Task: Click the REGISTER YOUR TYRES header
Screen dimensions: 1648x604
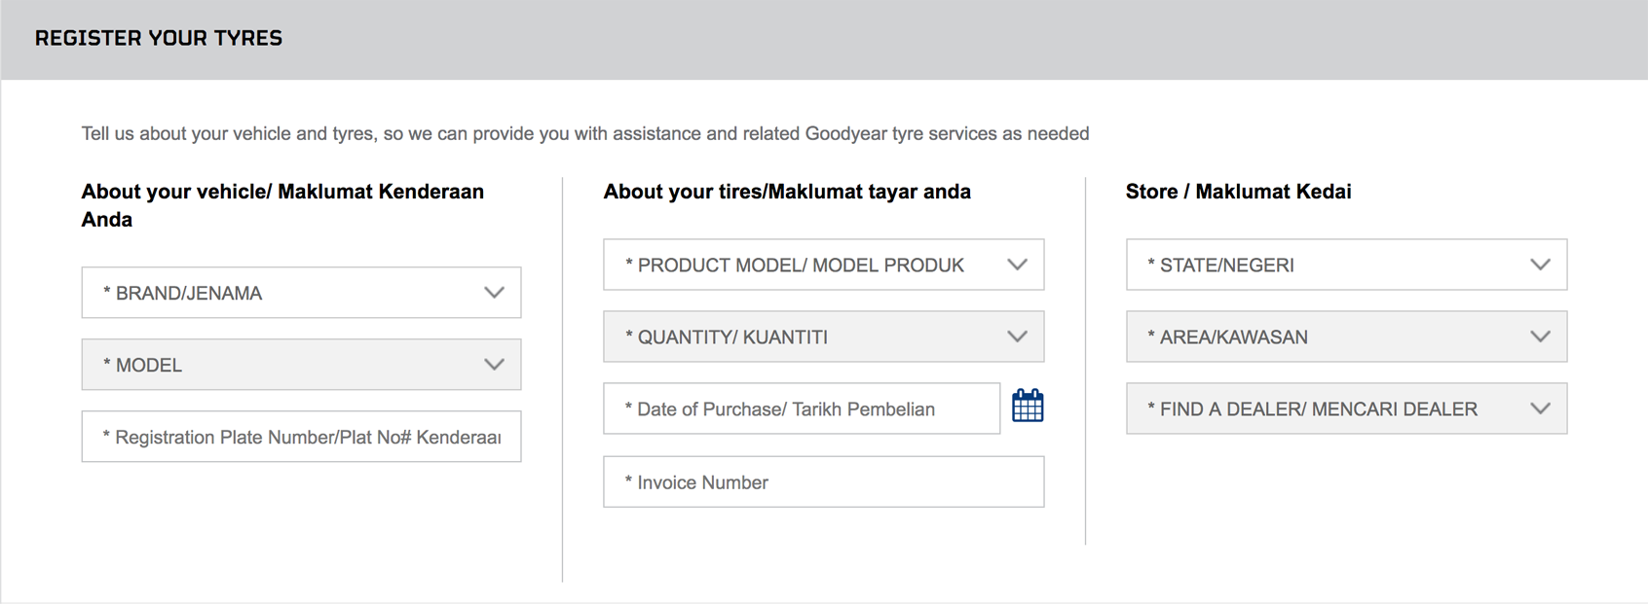Action: (159, 38)
